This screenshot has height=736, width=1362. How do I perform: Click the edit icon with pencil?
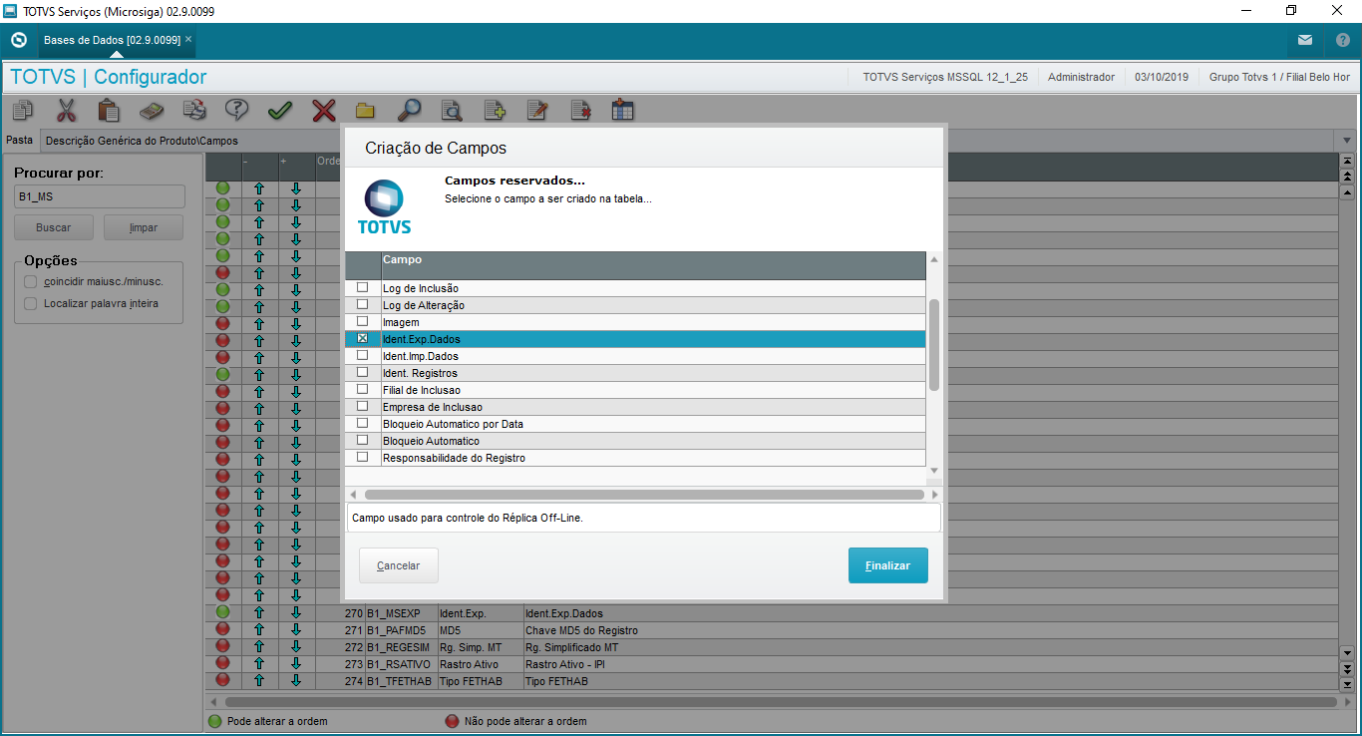coord(537,110)
